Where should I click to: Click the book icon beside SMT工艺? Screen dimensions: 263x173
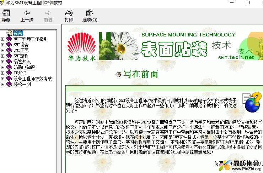click(9, 50)
